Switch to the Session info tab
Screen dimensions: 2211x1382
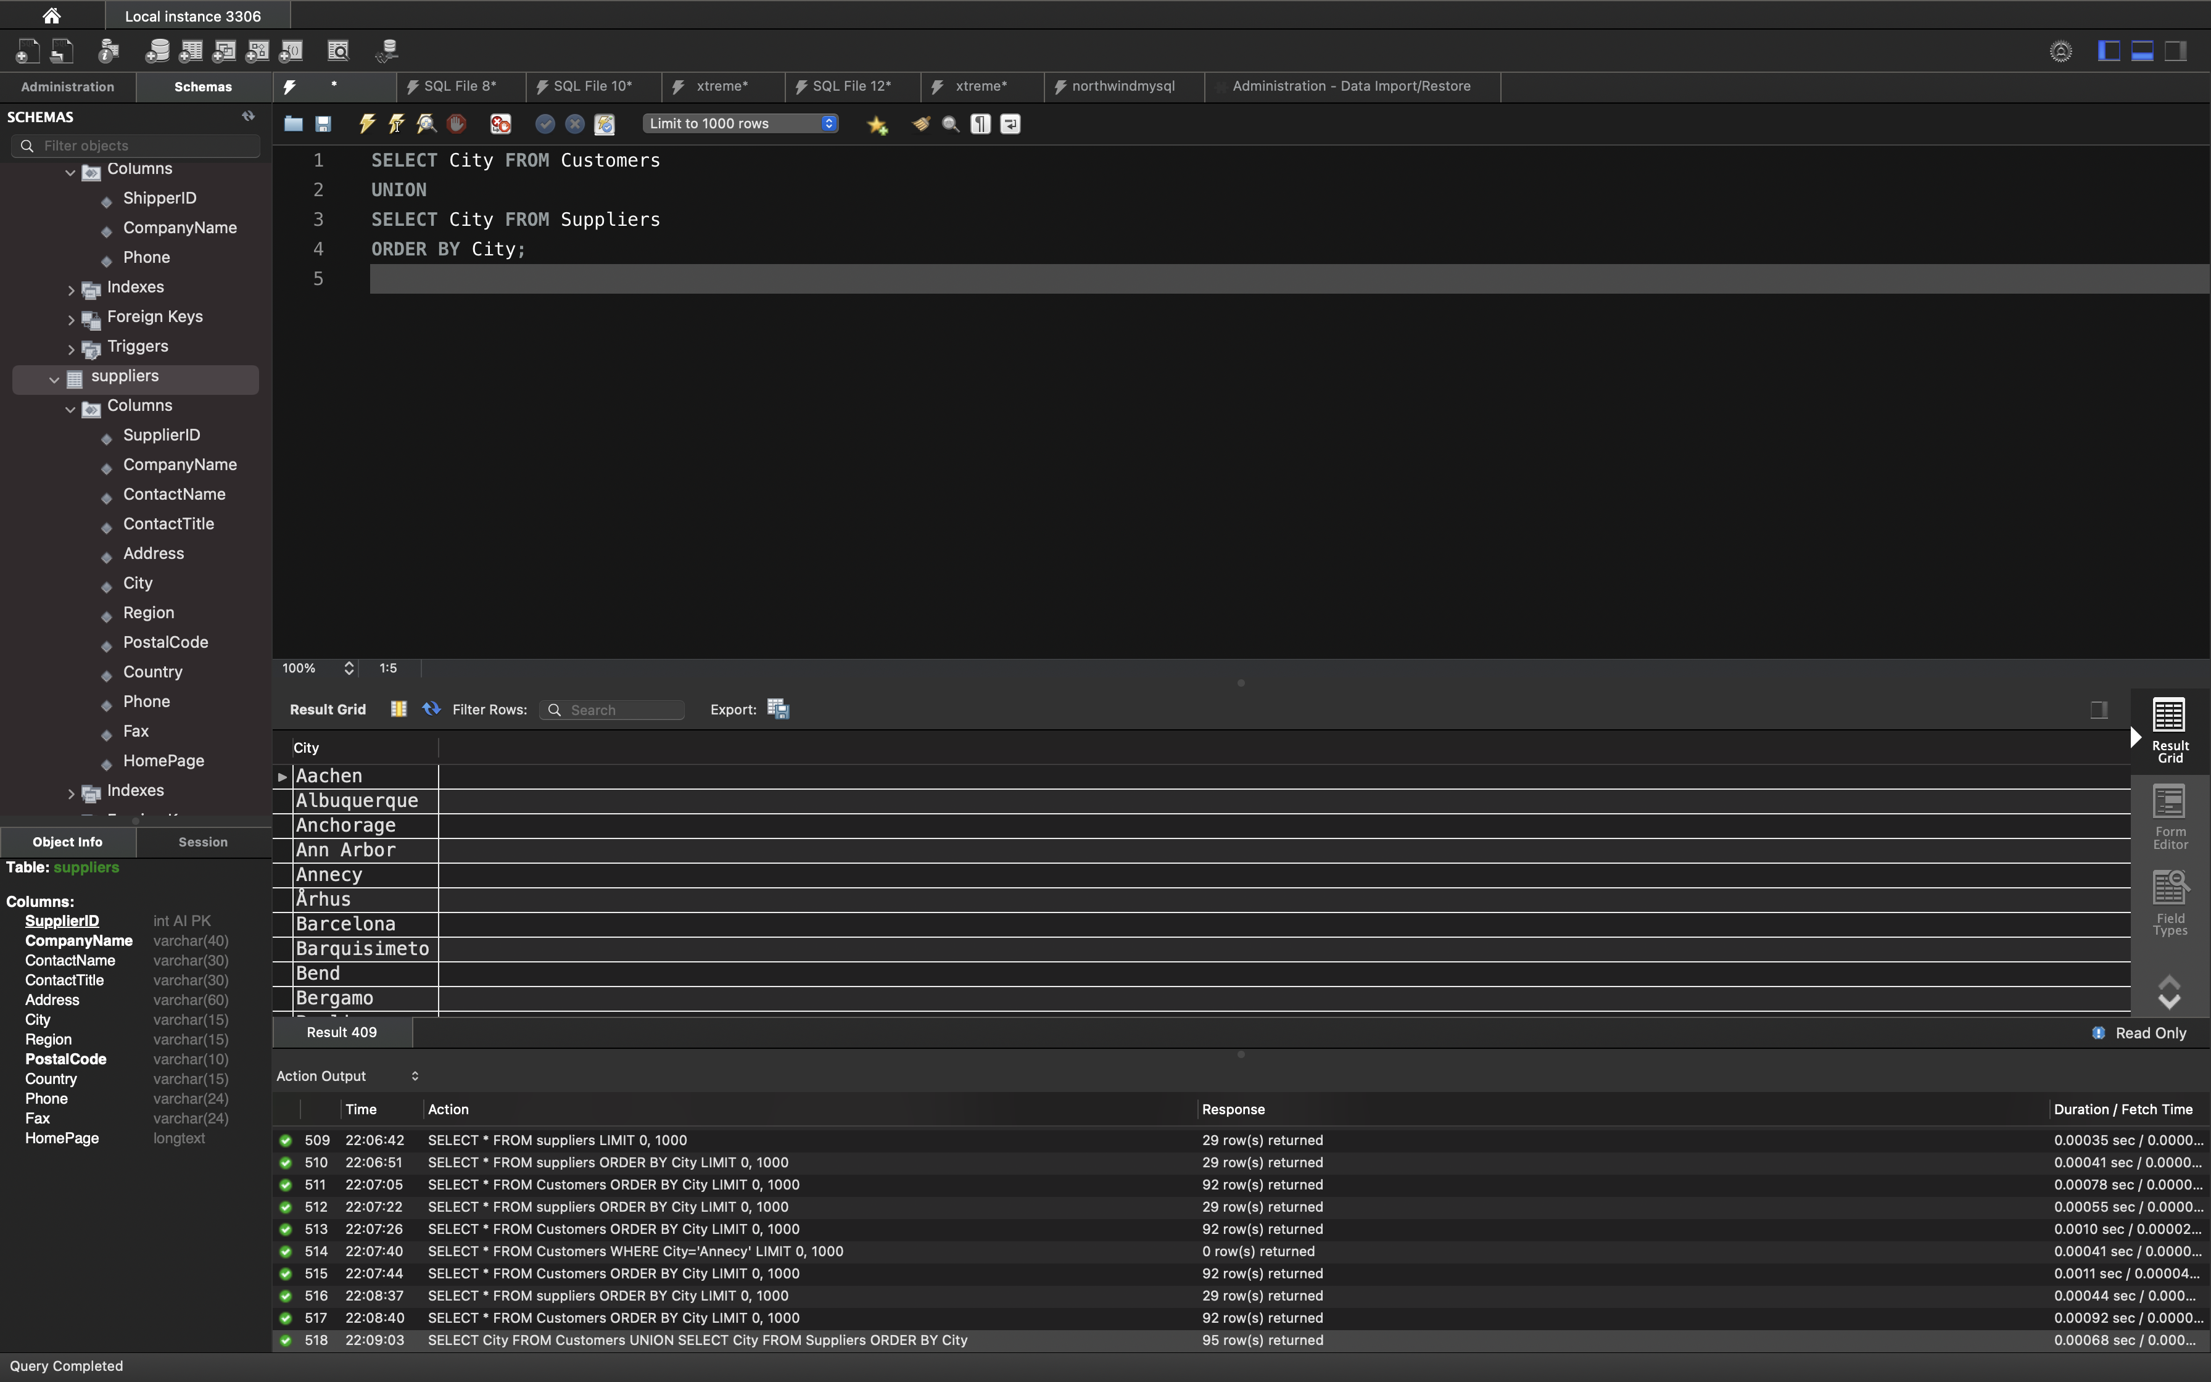203,842
